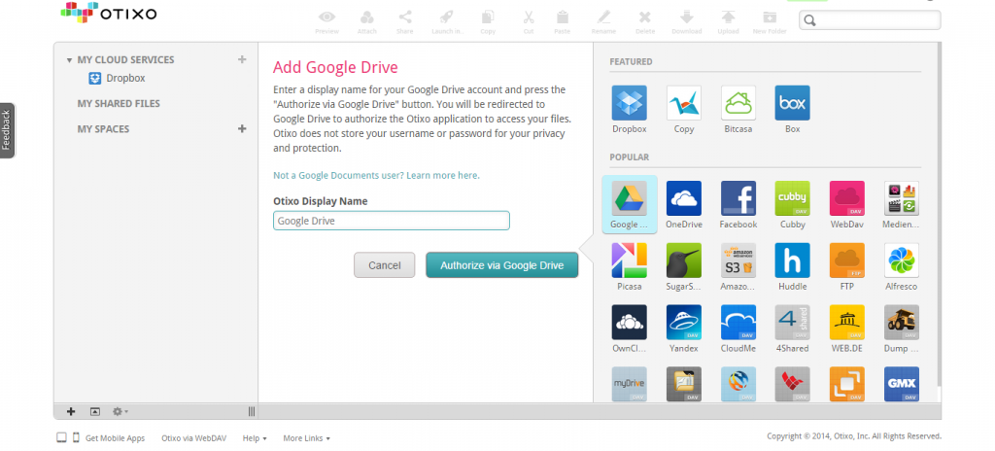Select the Huddle service icon
This screenshot has height=451, width=995.
792,260
